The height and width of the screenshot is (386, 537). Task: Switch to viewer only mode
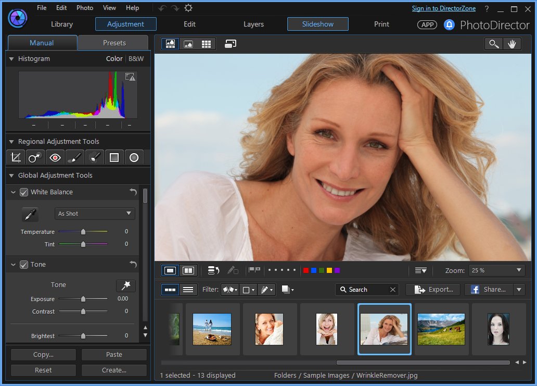click(188, 44)
